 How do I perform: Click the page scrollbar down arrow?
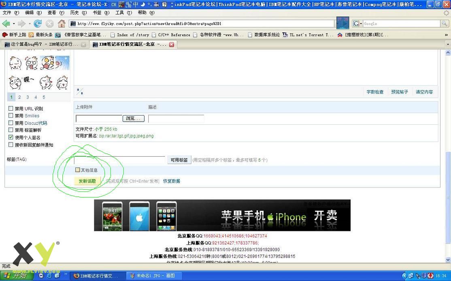pyautogui.click(x=448, y=260)
